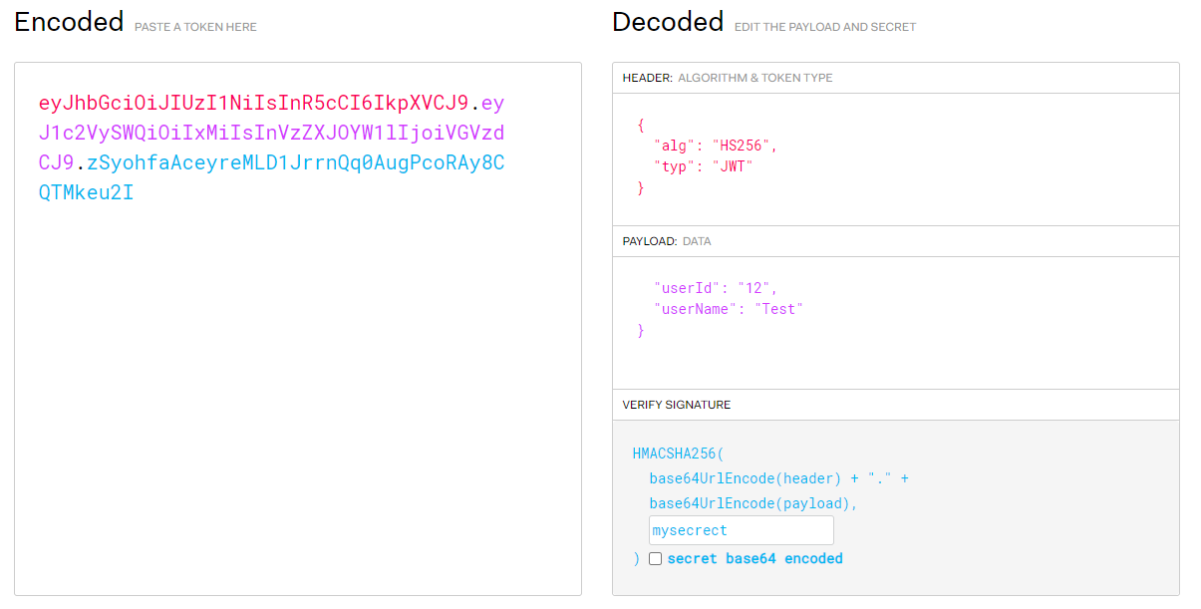Click the HEADER: ALGORITHM & TOKEN TYPE label
This screenshot has height=609, width=1201.
(x=728, y=78)
